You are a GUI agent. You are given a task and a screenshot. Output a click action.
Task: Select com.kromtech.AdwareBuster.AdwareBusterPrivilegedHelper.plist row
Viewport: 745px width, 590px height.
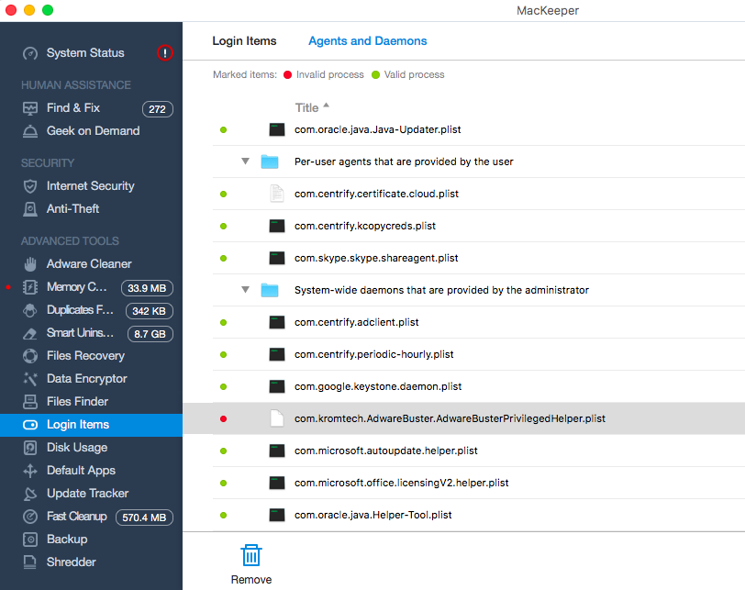click(463, 418)
